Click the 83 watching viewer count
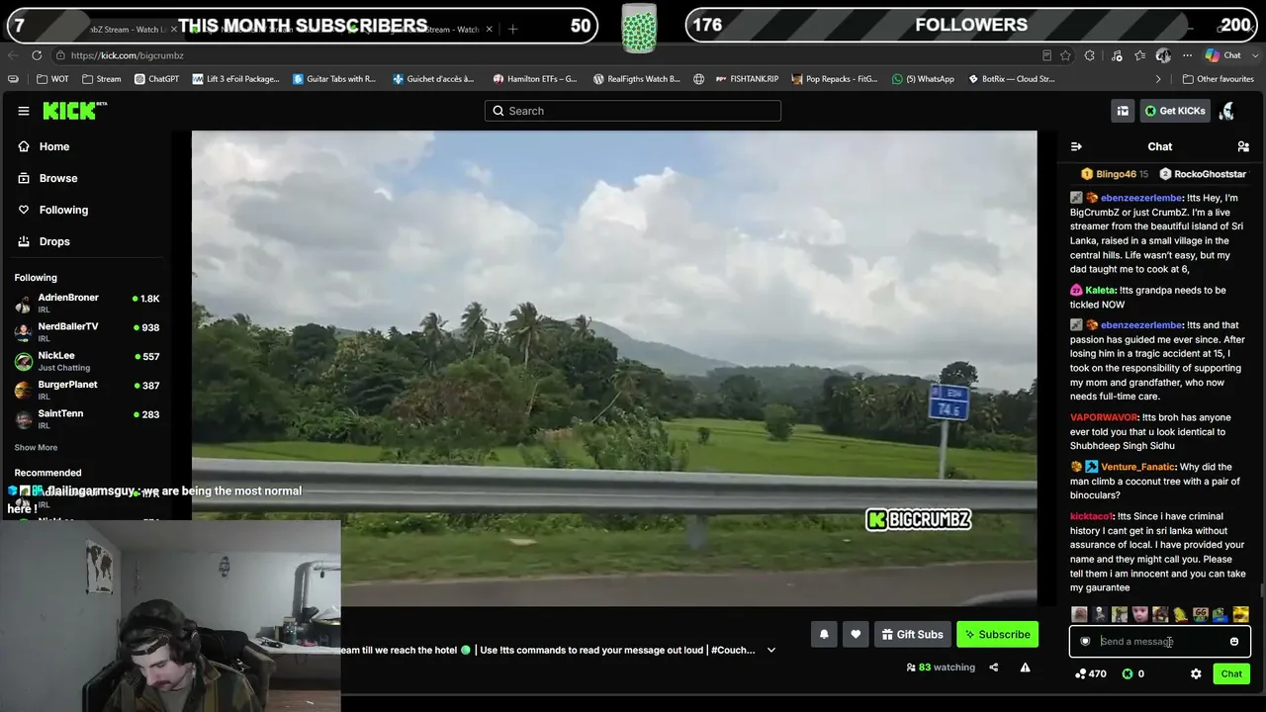1266x712 pixels. click(941, 667)
